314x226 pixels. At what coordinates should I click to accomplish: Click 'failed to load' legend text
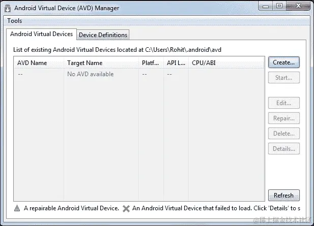[216, 208]
